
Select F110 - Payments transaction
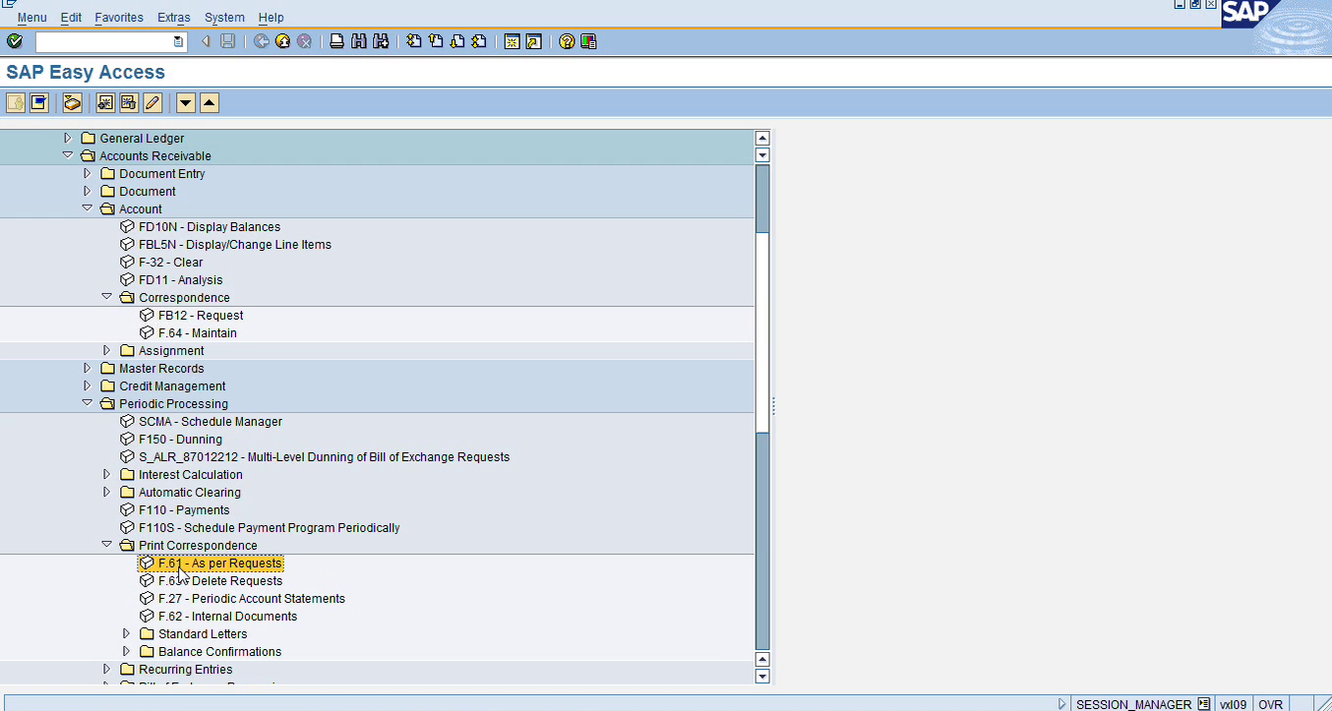[184, 509]
